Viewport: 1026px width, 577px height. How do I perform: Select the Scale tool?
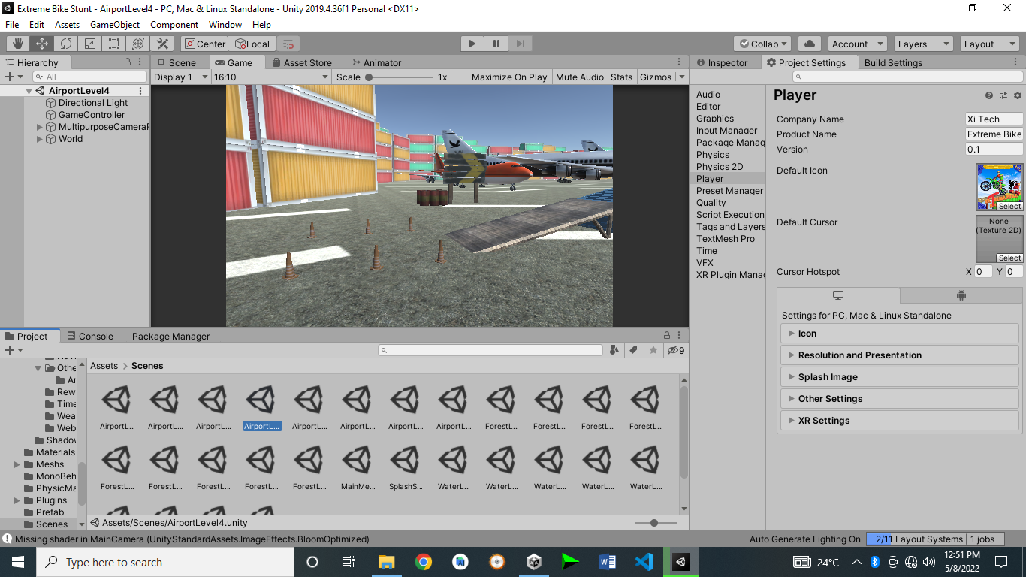[89, 43]
